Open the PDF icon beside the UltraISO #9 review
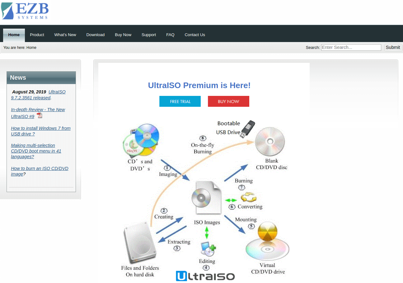This screenshot has width=403, height=283. [x=40, y=116]
